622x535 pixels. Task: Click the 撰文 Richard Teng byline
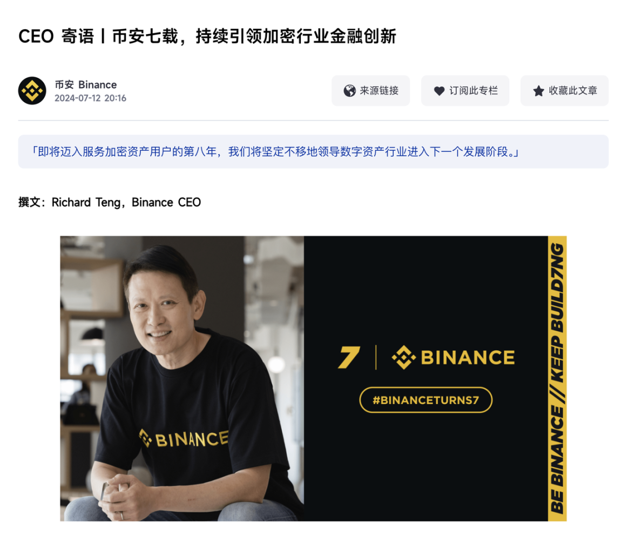pos(110,203)
